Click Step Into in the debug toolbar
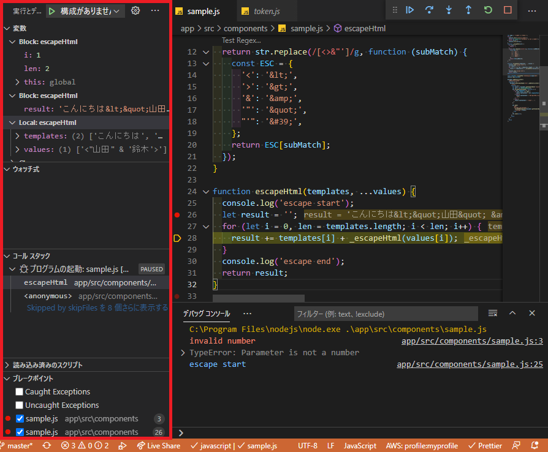 click(x=449, y=10)
